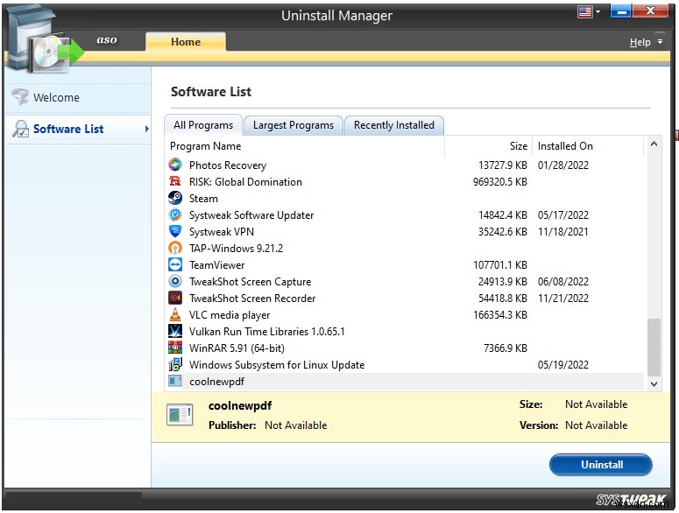679x513 pixels.
Task: Open the Help menu dropdown
Action: 645,42
